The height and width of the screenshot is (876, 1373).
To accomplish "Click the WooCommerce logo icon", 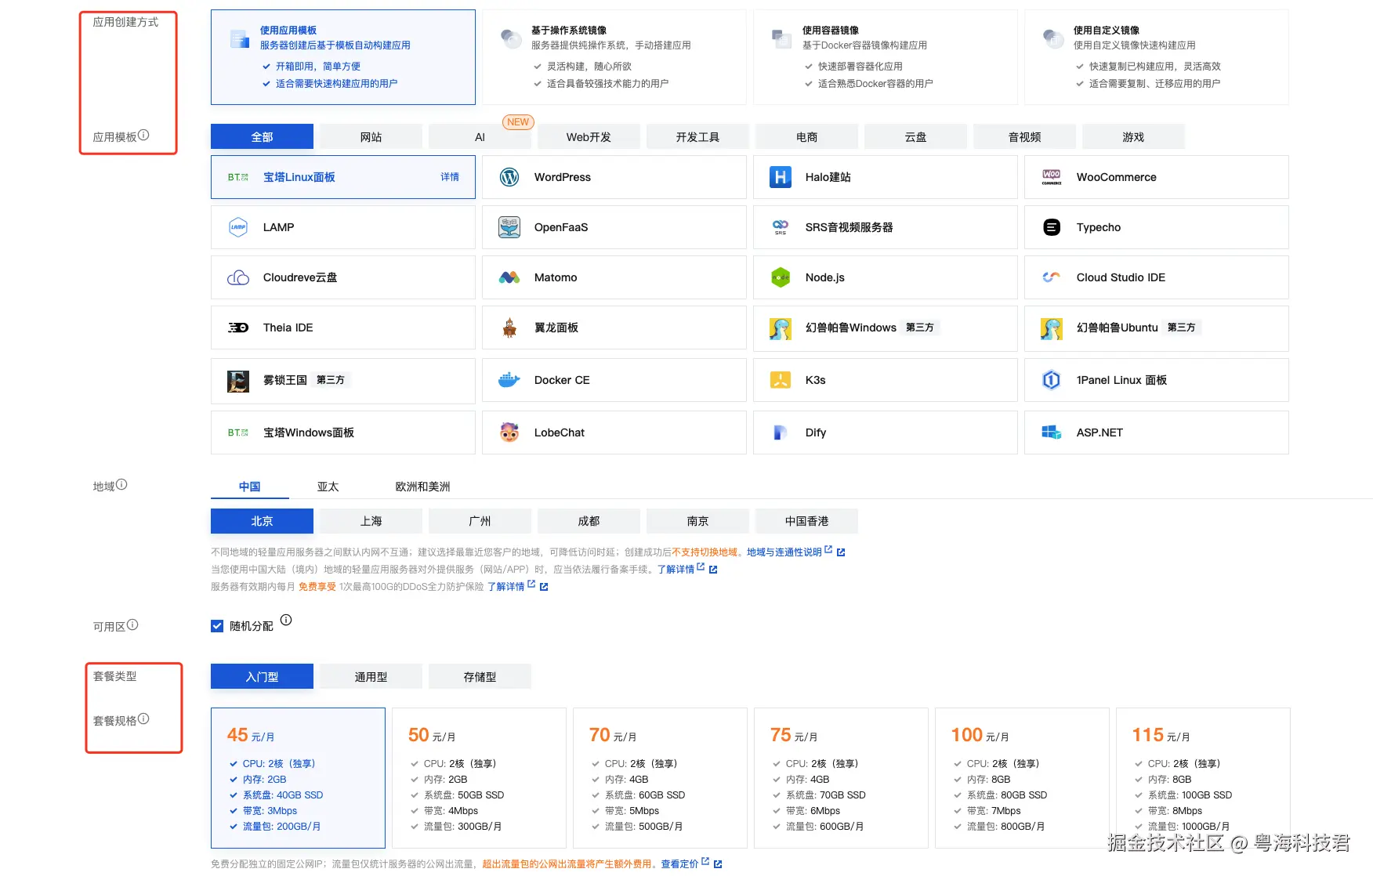I will pos(1052,177).
